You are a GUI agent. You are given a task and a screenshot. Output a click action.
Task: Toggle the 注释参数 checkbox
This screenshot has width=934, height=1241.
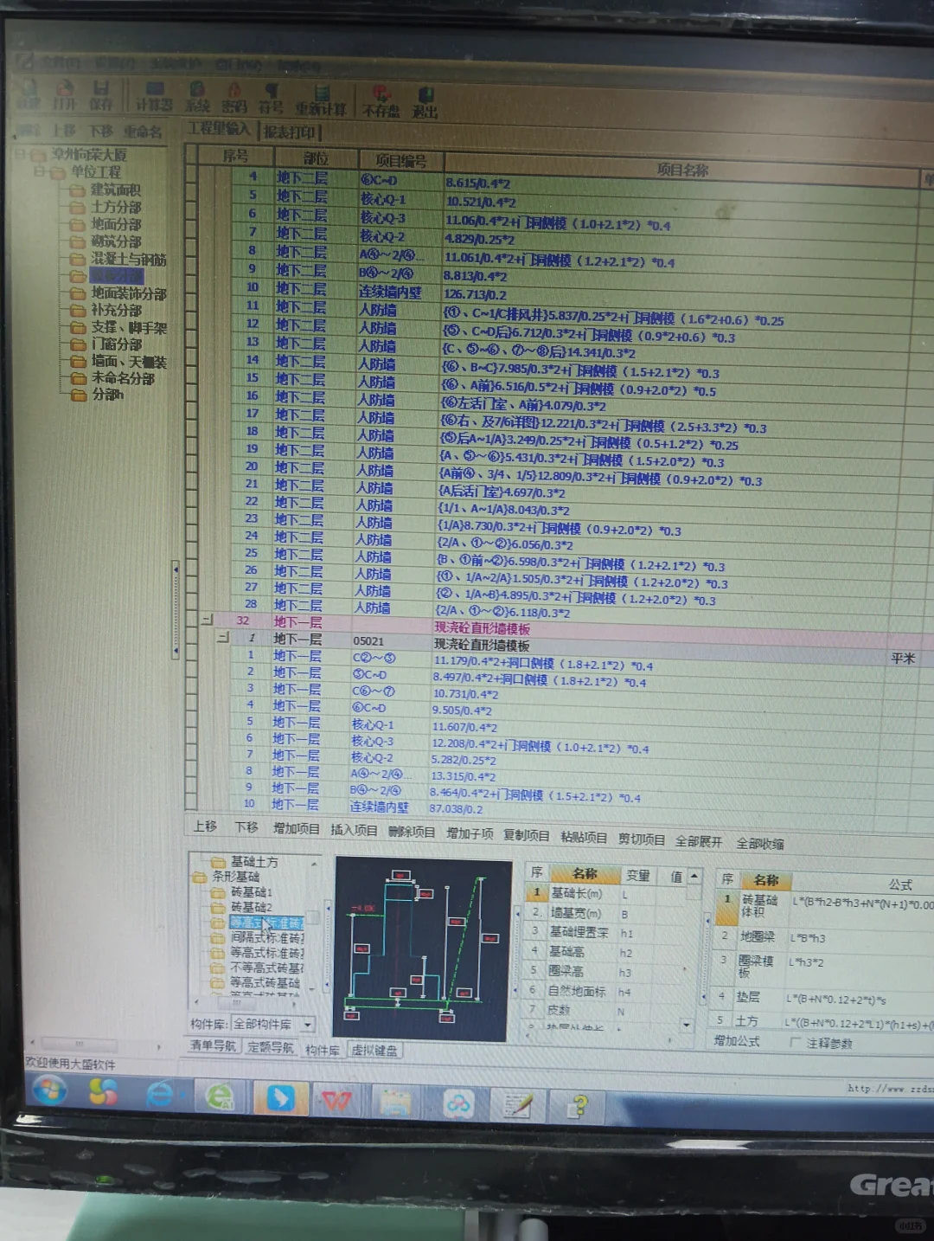(795, 1042)
